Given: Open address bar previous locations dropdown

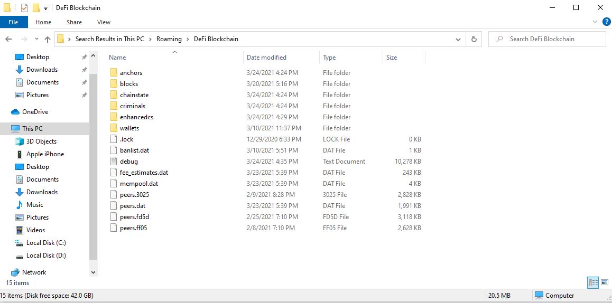Looking at the screenshot, I should tap(458, 39).
